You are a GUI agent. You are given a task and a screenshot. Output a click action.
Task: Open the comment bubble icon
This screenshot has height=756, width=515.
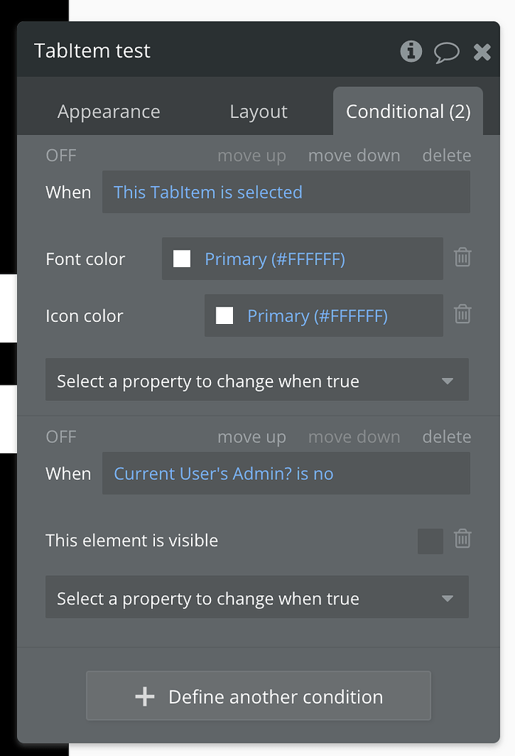(447, 51)
